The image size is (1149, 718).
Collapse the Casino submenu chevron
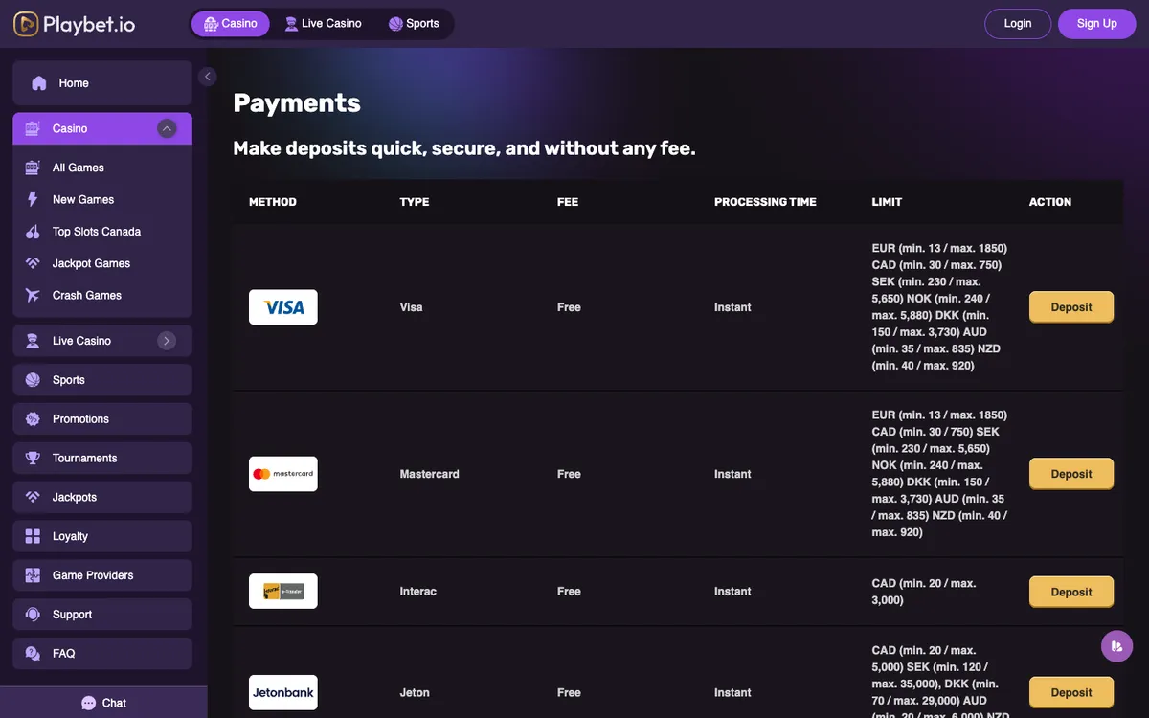(167, 128)
